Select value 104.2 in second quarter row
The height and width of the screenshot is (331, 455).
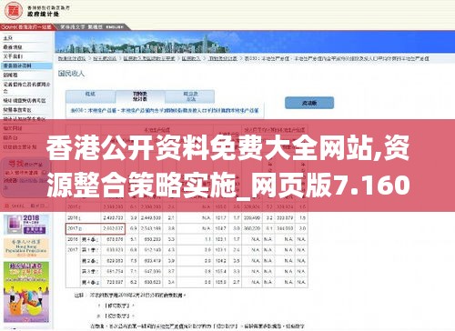point(220,261)
